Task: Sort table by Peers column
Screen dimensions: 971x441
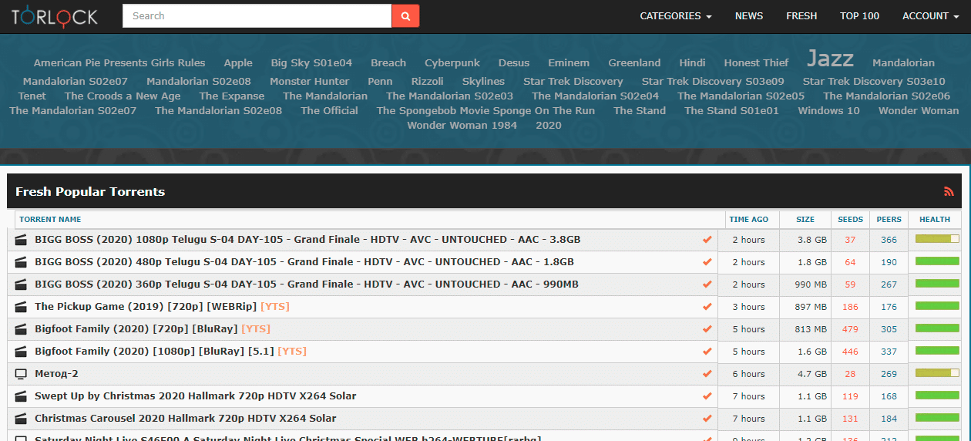Action: pos(889,220)
